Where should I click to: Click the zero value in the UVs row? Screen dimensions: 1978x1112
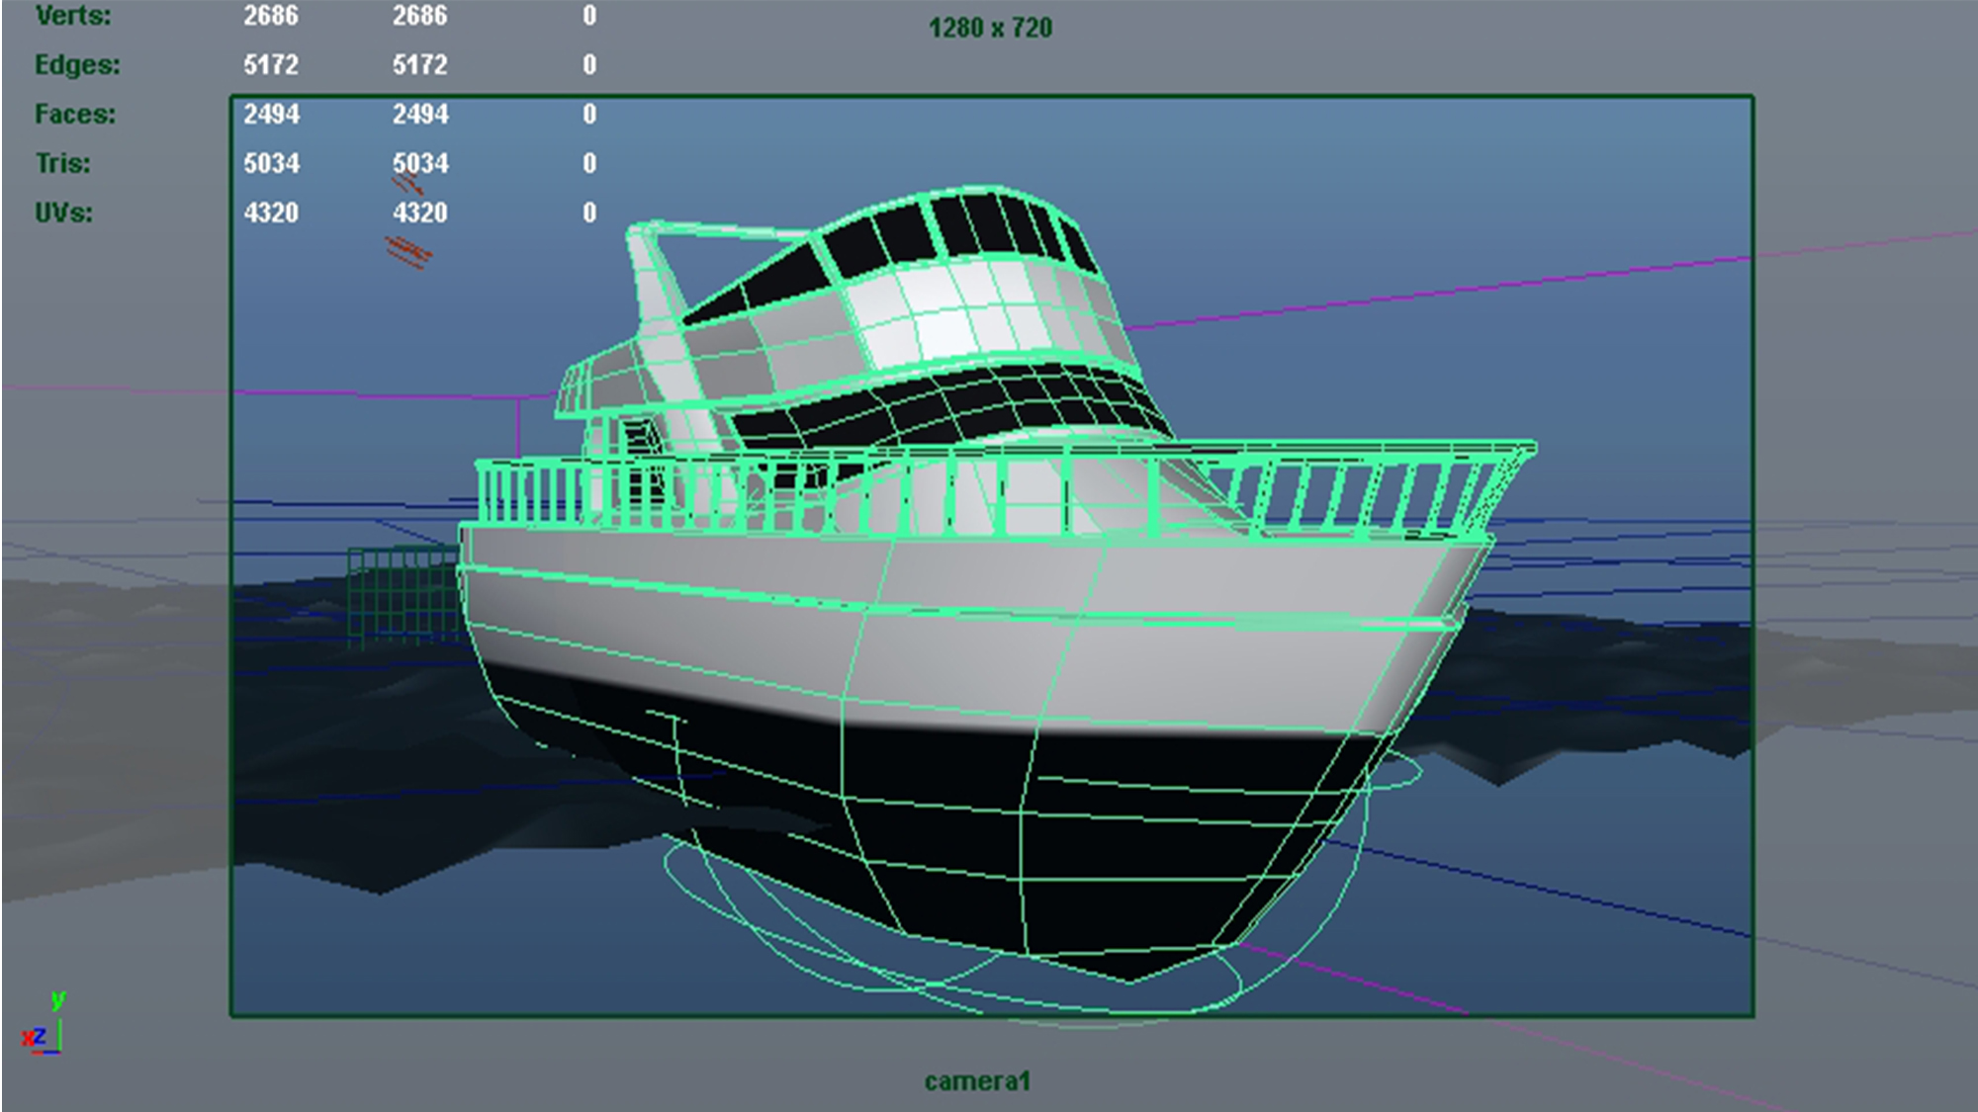pos(589,214)
